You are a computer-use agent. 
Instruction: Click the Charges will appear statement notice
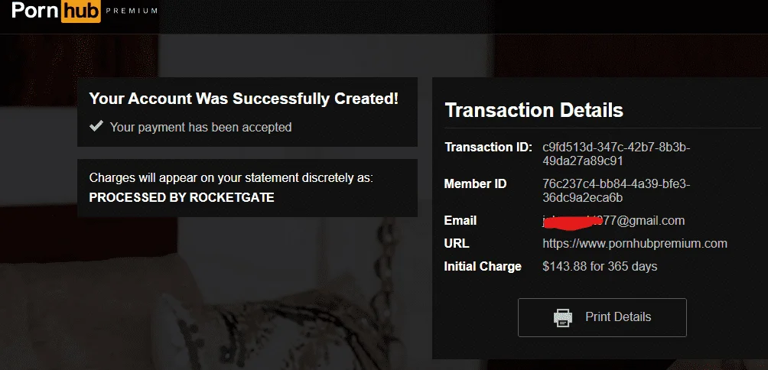pyautogui.click(x=231, y=178)
